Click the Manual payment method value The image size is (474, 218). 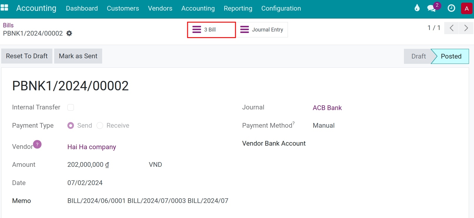pos(324,125)
